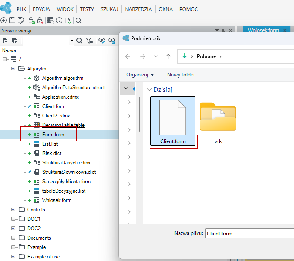Open the TESTY menu

pos(87,9)
